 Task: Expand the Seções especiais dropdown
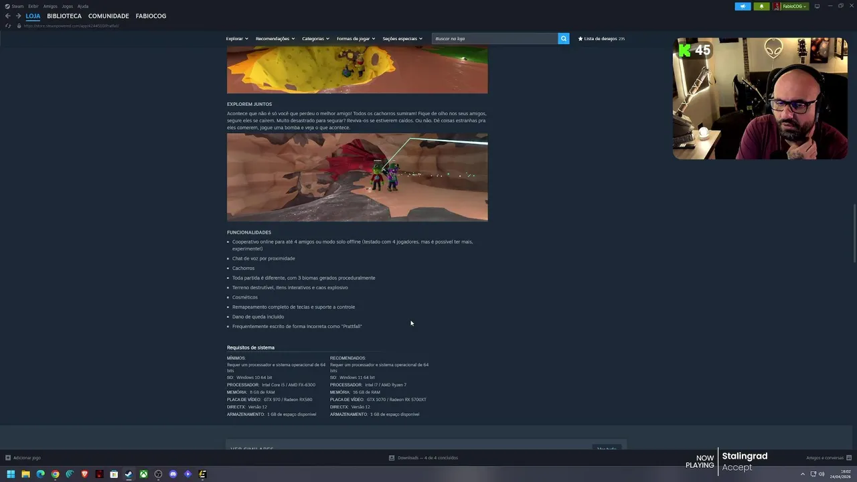tap(402, 39)
